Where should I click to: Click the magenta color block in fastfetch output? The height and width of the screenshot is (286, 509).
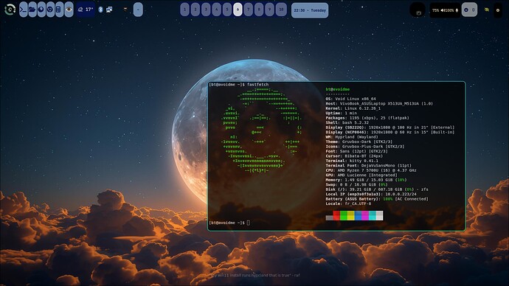click(x=365, y=215)
